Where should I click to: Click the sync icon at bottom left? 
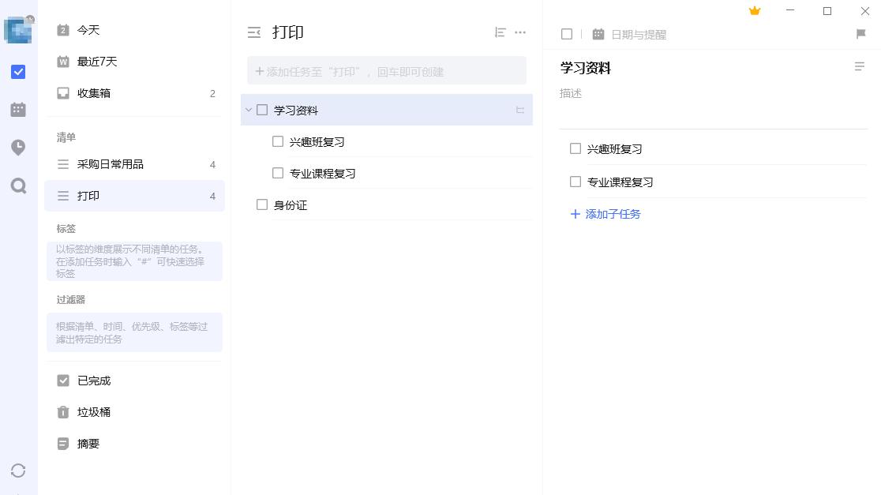17,471
